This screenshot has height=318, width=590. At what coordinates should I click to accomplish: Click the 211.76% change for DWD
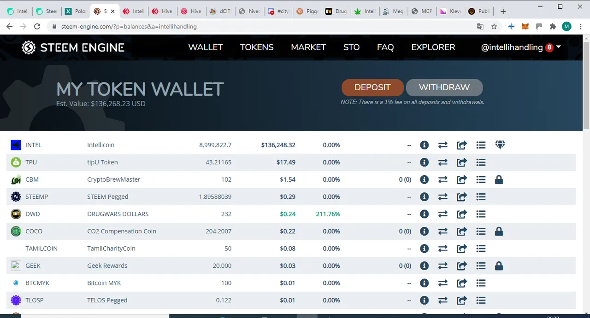point(328,214)
